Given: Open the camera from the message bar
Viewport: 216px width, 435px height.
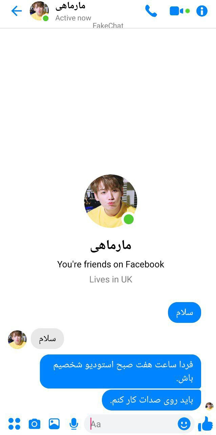Looking at the screenshot, I should tap(34, 424).
